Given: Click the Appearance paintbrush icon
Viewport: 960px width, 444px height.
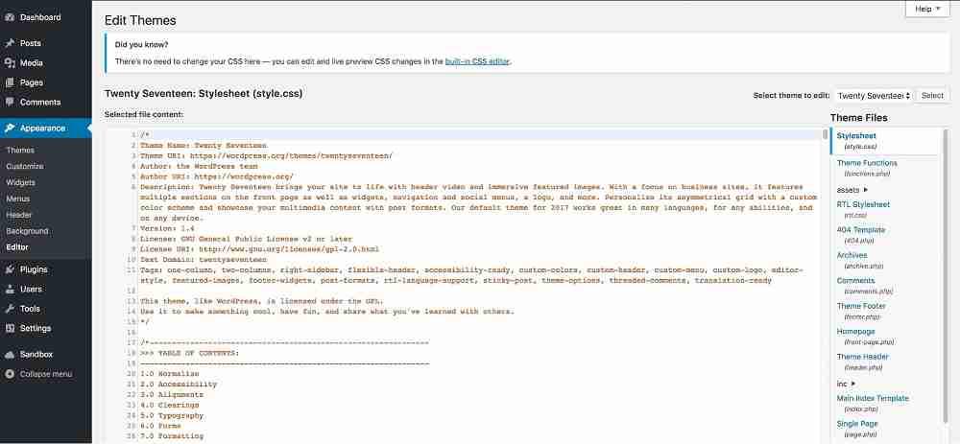Looking at the screenshot, I should (10, 129).
